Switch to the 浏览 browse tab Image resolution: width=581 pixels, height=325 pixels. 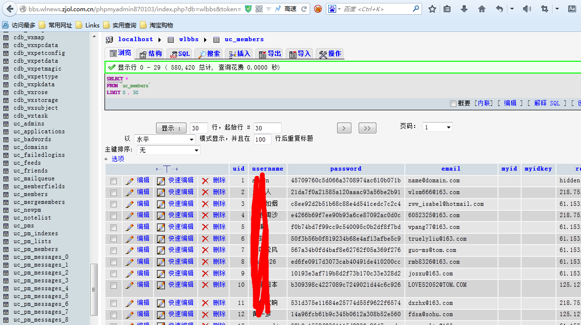pyautogui.click(x=120, y=53)
